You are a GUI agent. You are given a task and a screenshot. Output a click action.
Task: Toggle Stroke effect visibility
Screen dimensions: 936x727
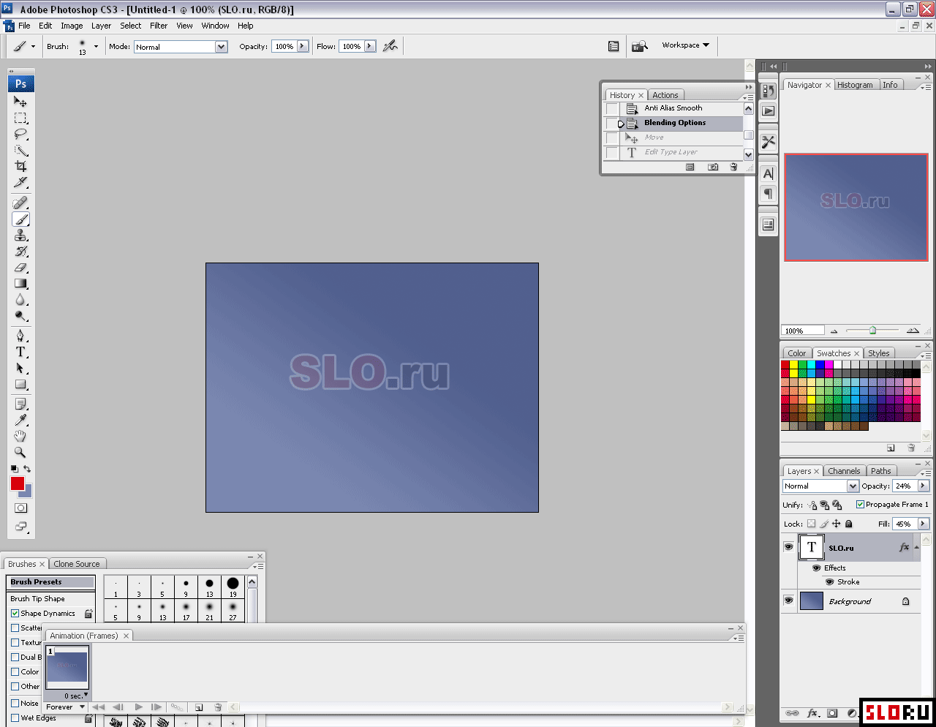830,582
